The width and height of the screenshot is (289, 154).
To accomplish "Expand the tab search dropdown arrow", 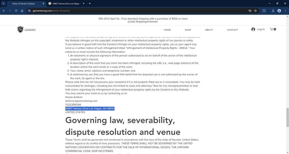I will point(3,4).
